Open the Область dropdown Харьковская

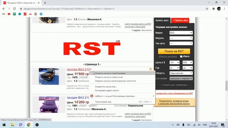181,73
